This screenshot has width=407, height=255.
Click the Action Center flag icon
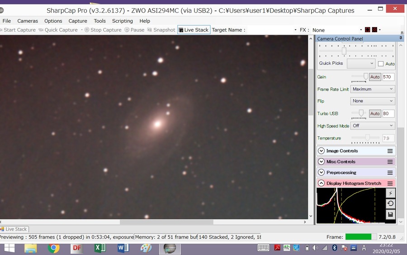tap(344, 248)
